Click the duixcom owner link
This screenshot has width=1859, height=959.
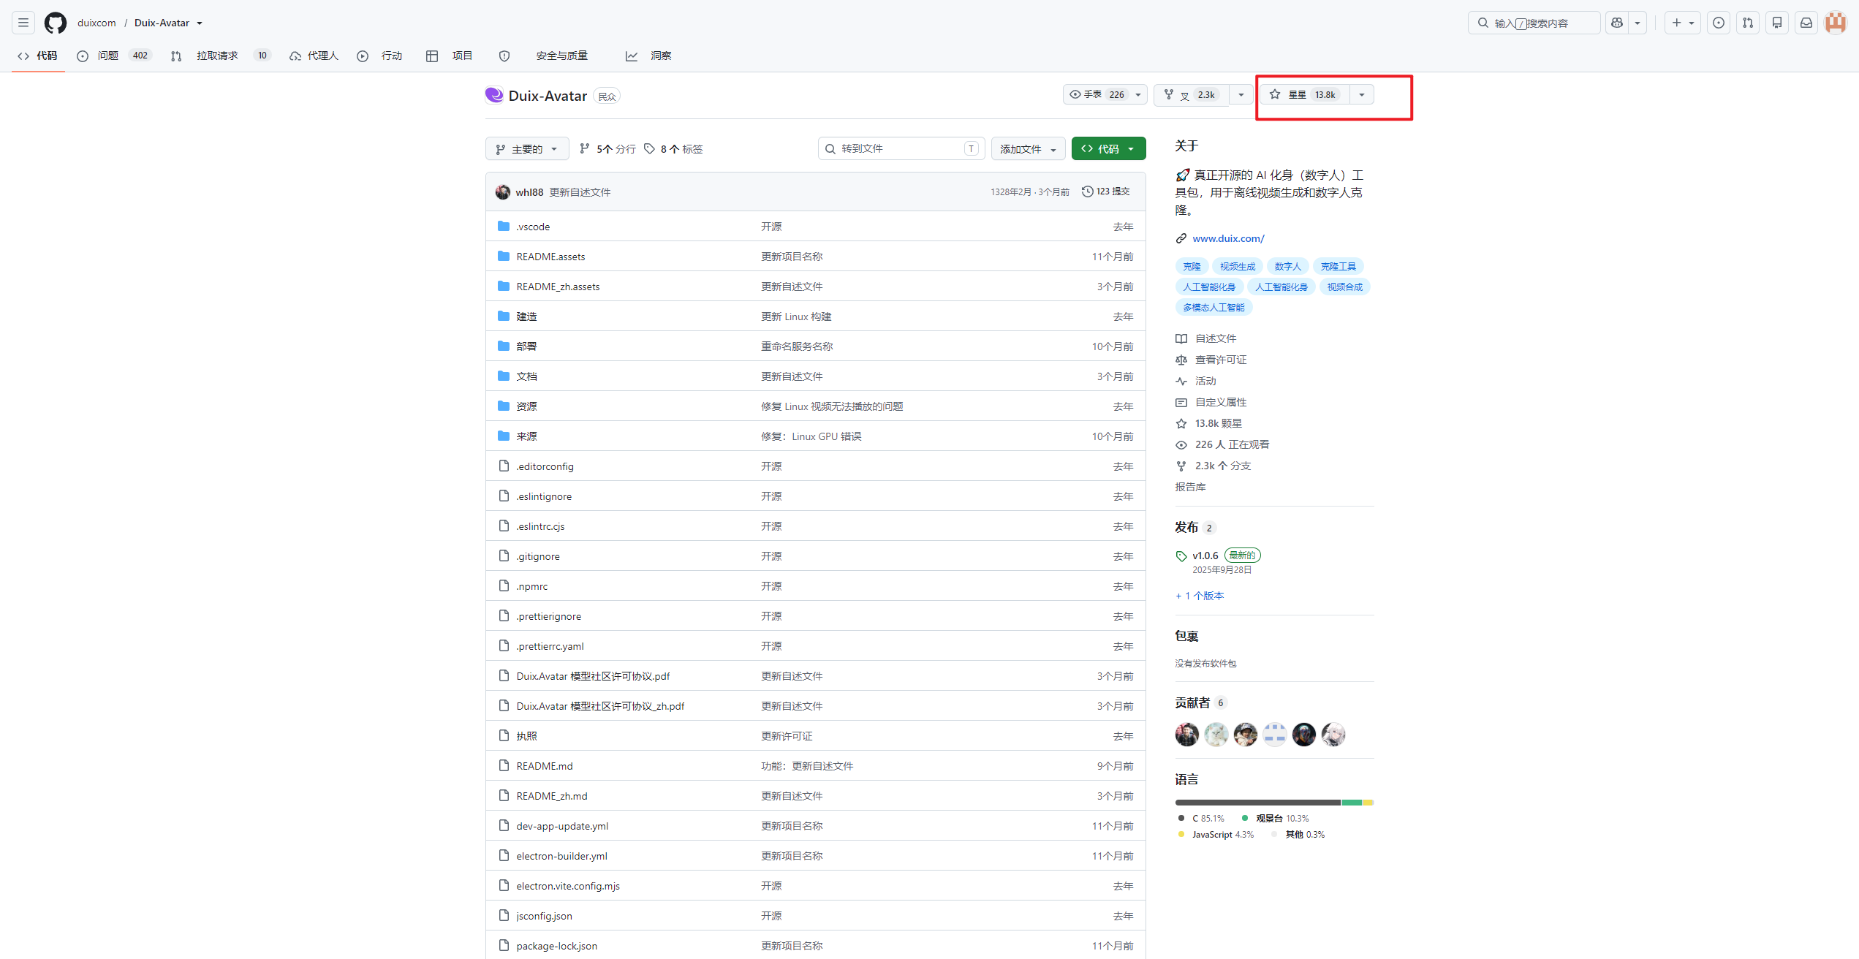(96, 23)
